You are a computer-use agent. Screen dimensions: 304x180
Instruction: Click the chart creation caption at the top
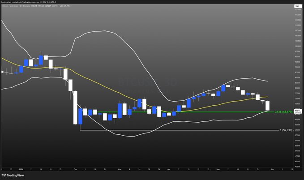click(x=29, y=2)
